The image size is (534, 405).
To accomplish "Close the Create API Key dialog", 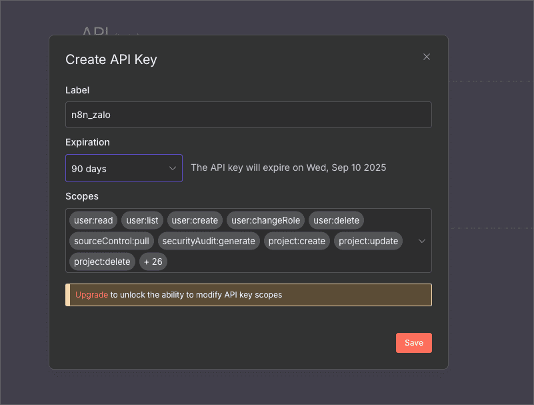I will (427, 57).
